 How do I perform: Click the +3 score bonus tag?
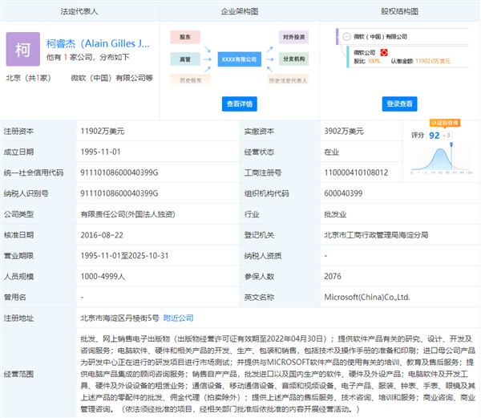[447, 135]
